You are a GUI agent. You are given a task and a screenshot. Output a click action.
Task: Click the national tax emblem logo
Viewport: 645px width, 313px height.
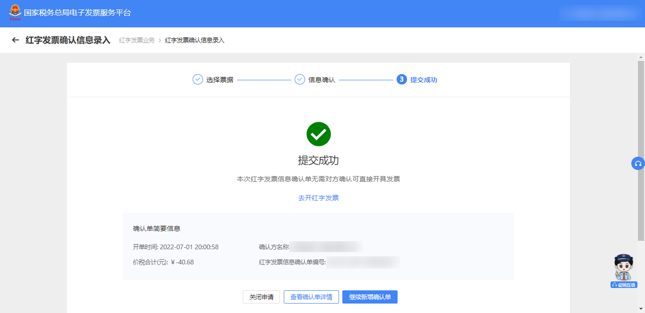tap(15, 13)
